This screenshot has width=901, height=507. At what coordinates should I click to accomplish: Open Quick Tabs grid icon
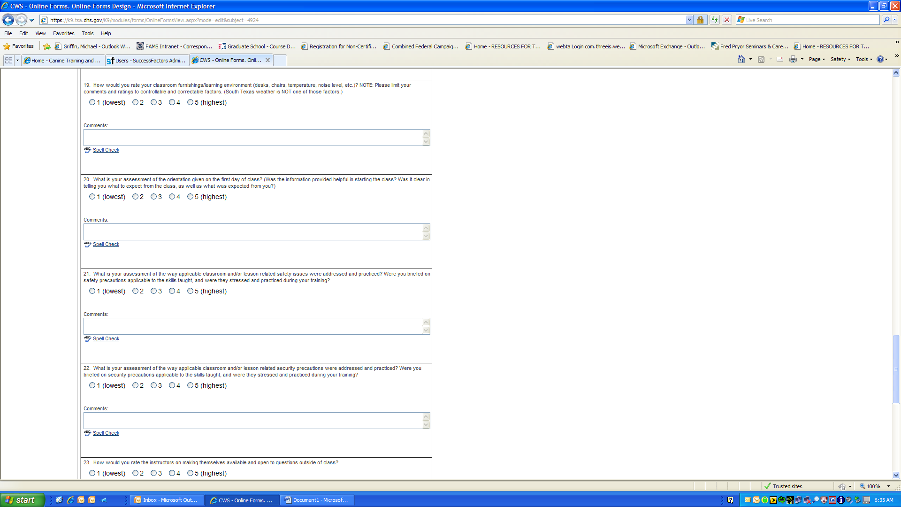[8, 60]
